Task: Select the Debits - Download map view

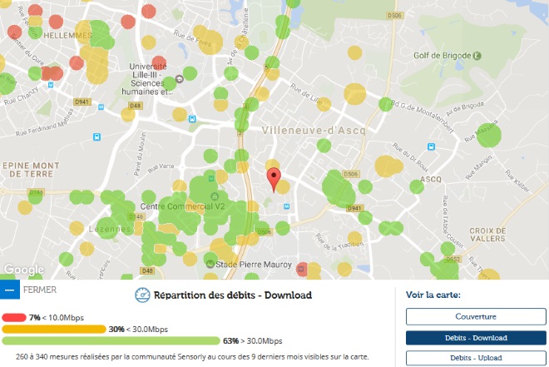Action: coord(475,337)
